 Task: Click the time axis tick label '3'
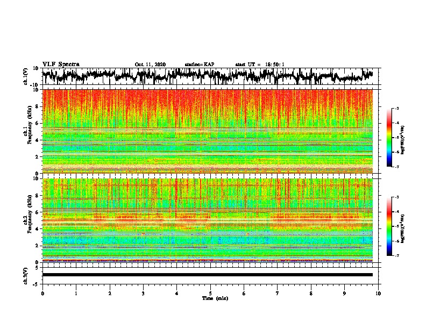(143, 294)
